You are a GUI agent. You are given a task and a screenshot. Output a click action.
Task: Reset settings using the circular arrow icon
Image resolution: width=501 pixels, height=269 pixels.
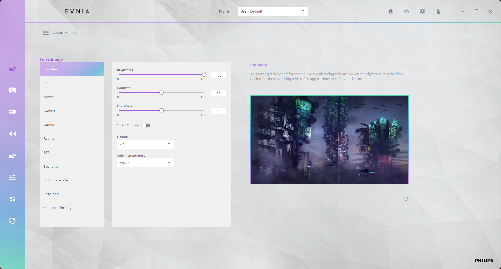pos(406,199)
